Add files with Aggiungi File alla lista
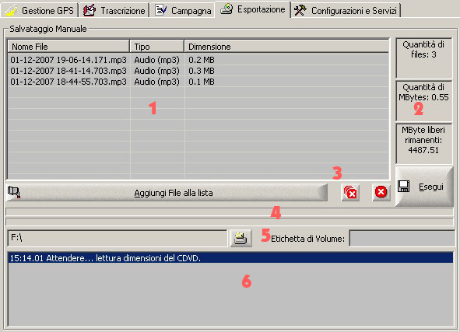 pyautogui.click(x=167, y=193)
